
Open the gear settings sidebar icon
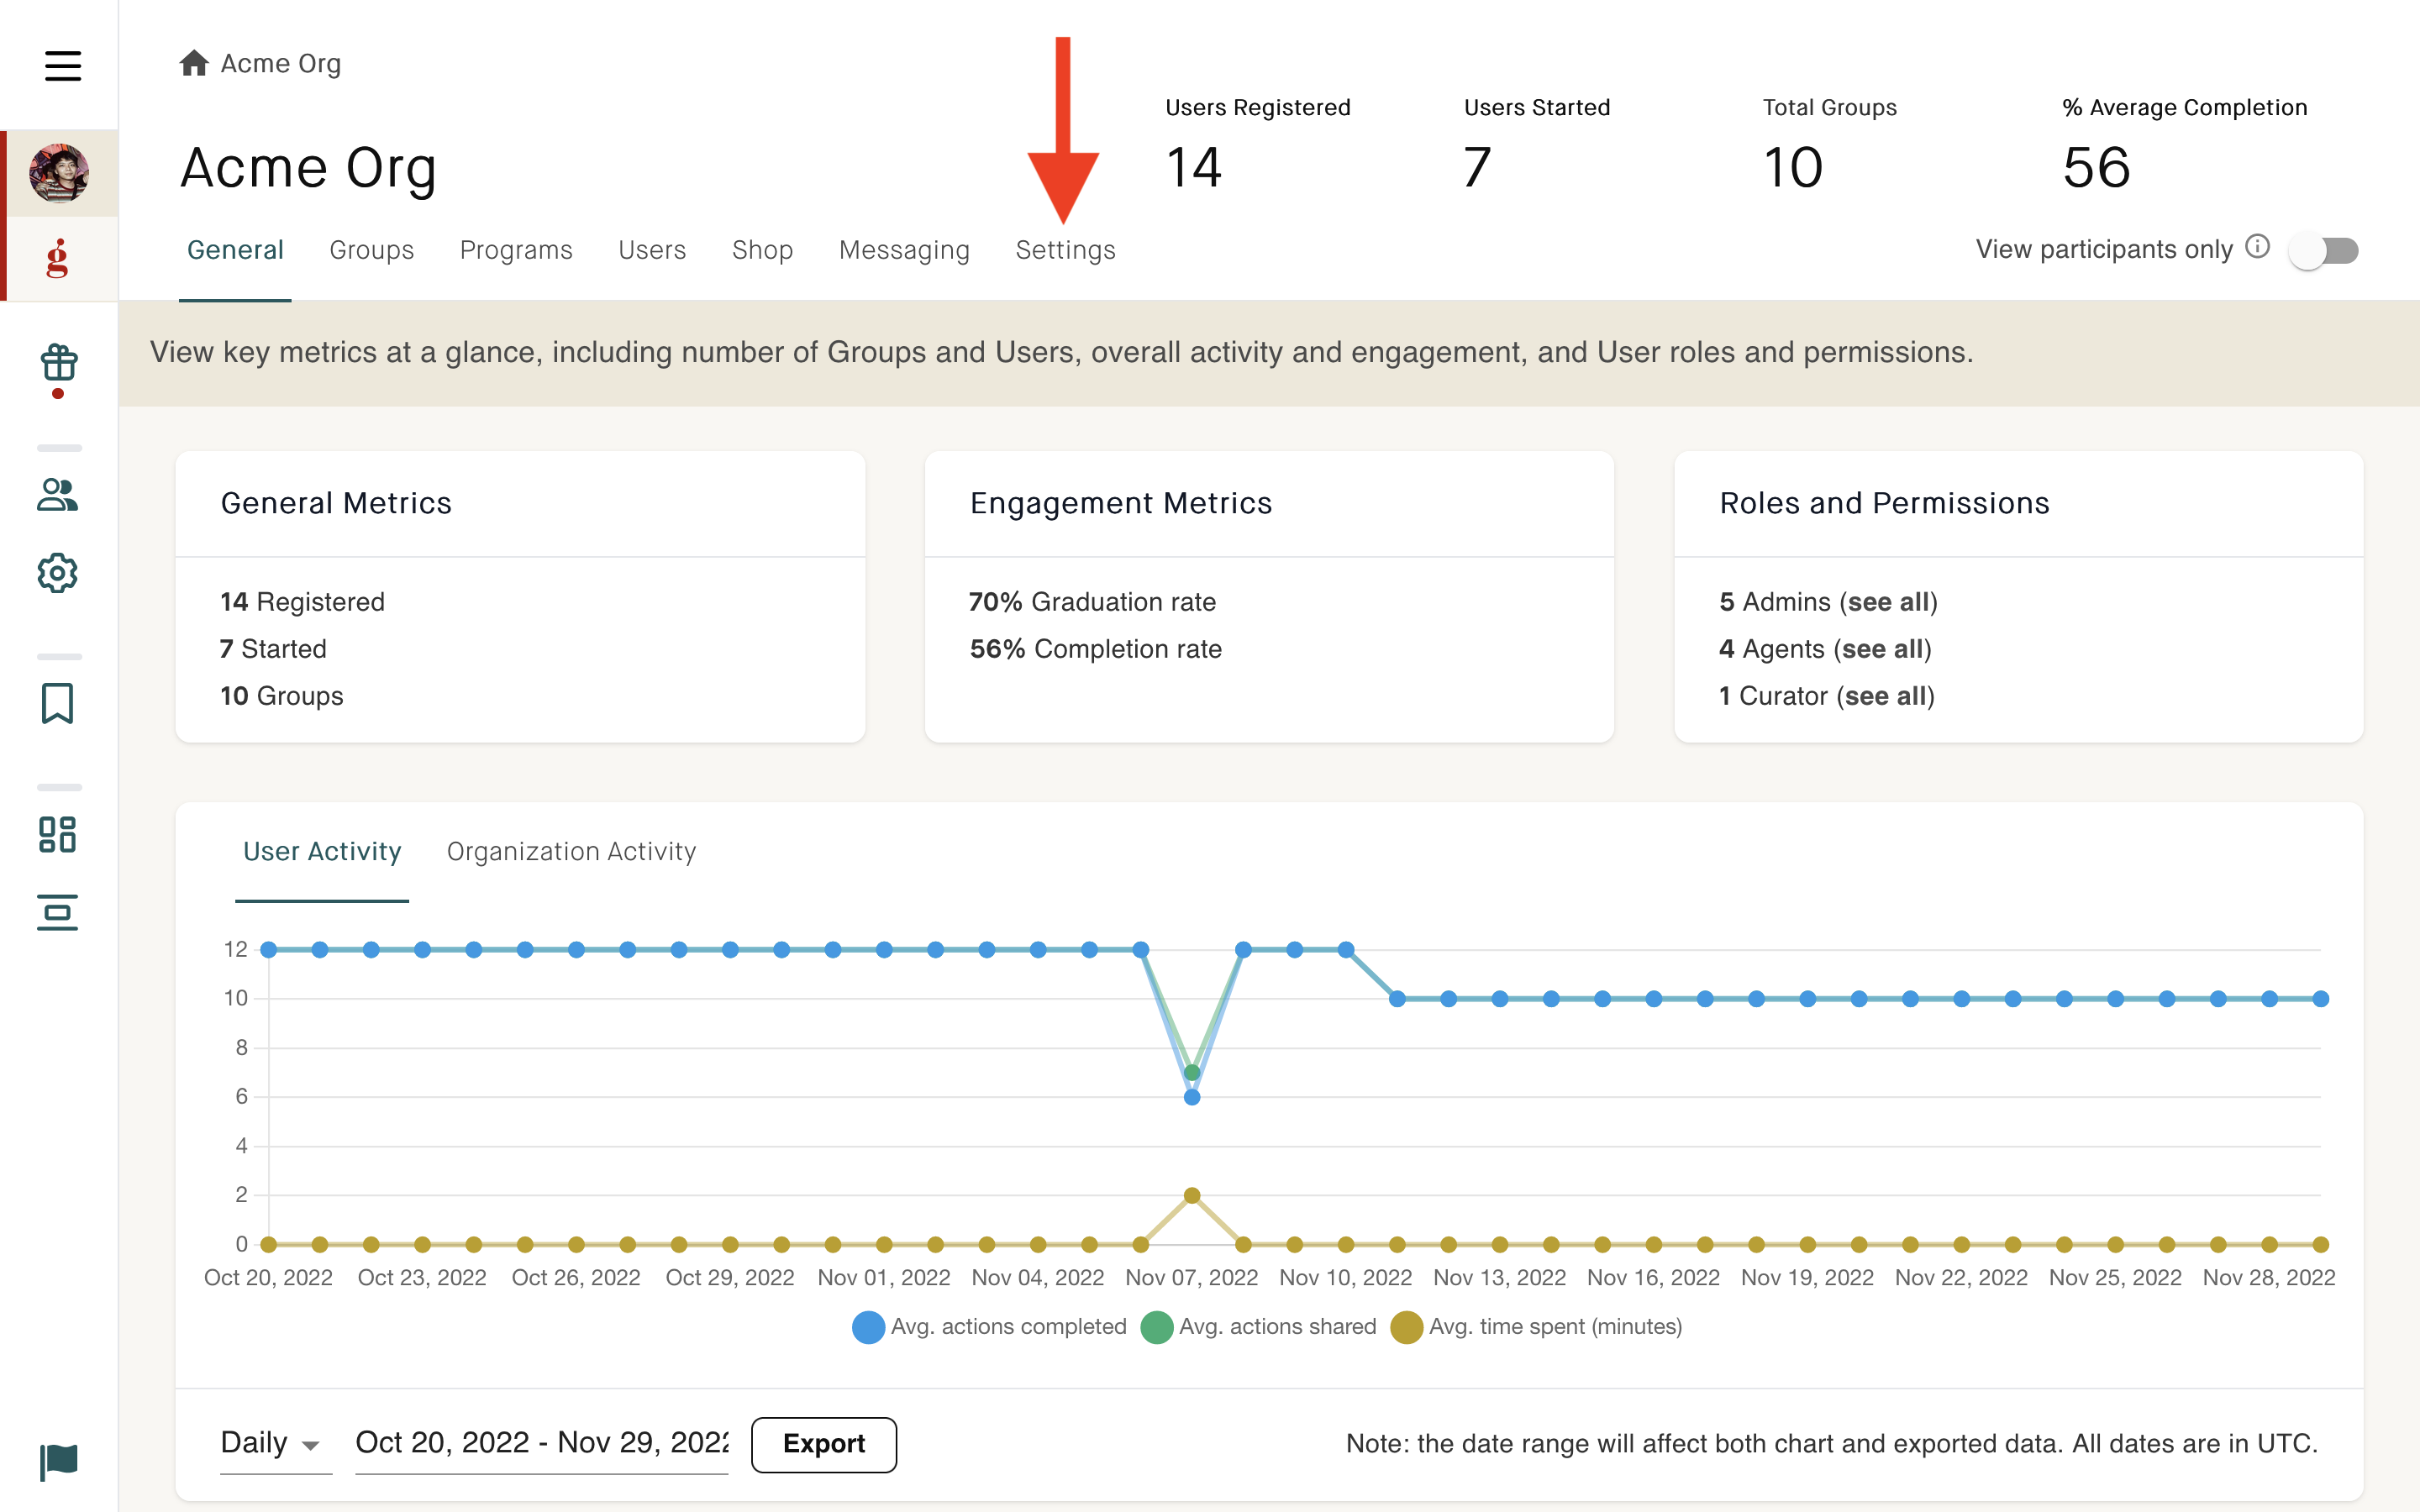coord(58,573)
